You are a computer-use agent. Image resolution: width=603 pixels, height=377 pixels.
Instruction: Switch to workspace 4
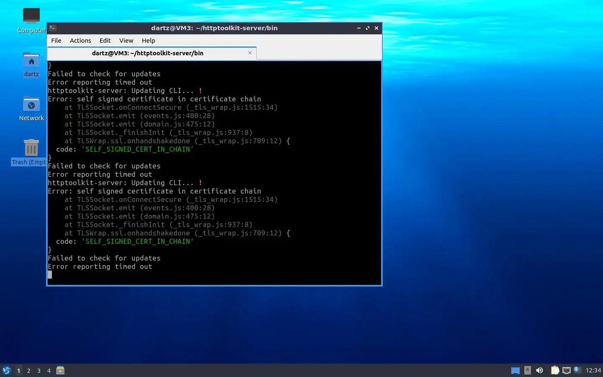(49, 370)
